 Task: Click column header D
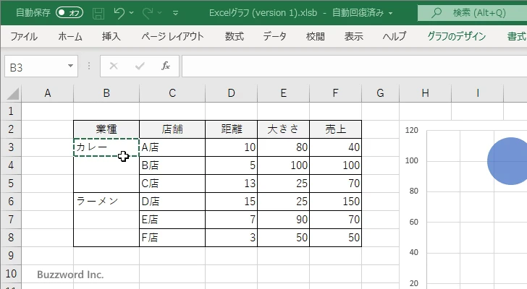231,92
